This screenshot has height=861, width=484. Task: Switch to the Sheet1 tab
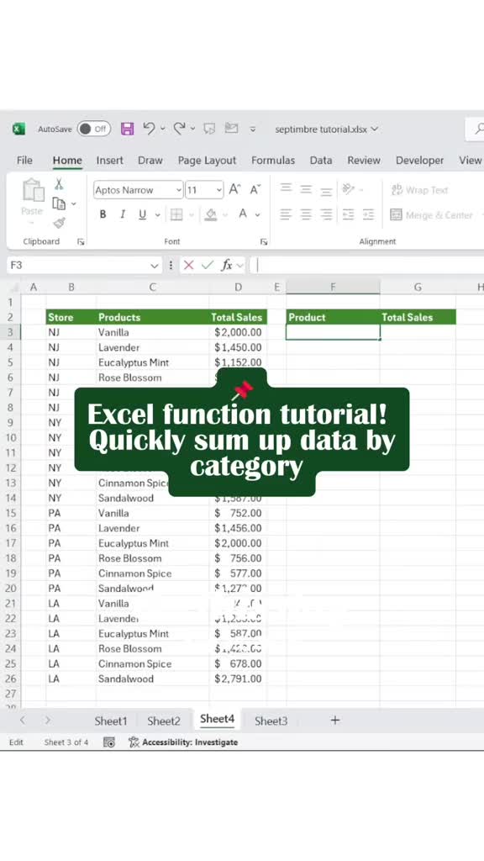point(110,721)
